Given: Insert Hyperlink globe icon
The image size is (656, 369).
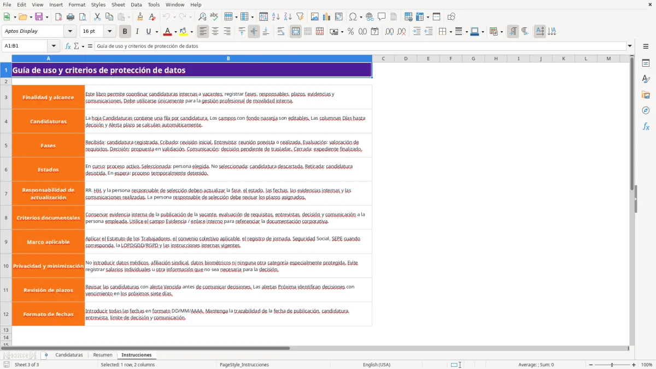Looking at the screenshot, I should pyautogui.click(x=370, y=17).
